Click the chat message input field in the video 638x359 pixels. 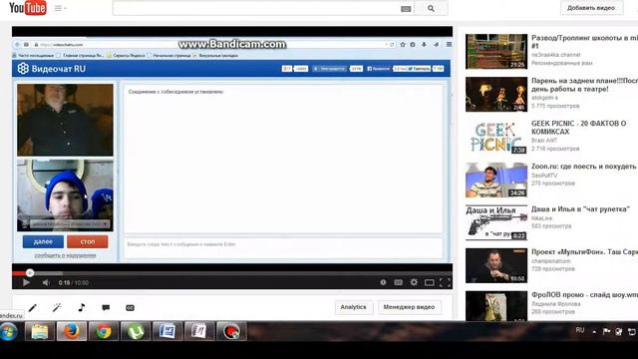[283, 248]
